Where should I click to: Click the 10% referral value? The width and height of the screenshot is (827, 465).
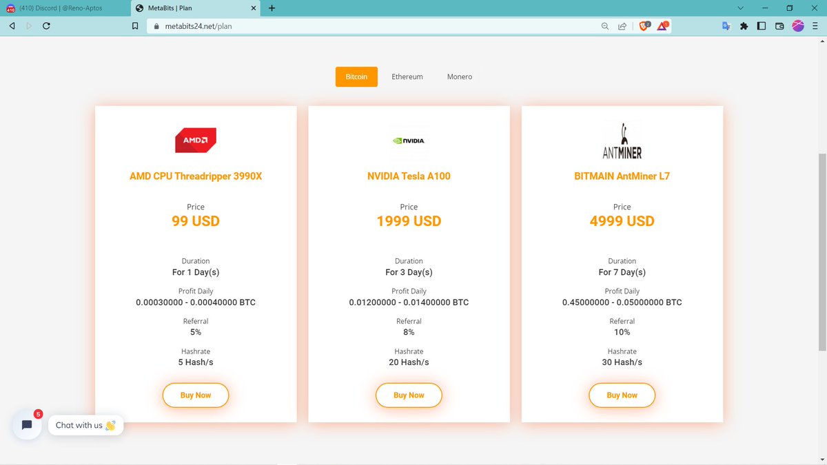coord(622,332)
